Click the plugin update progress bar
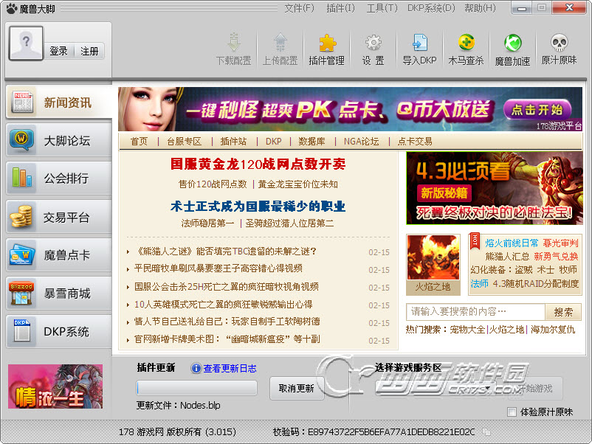 coord(196,388)
